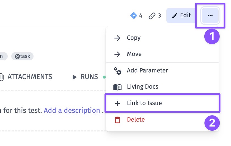Click the Jira issues diamond icon
Image resolution: width=231 pixels, height=146 pixels.
[133, 16]
